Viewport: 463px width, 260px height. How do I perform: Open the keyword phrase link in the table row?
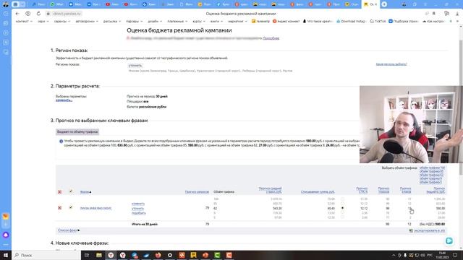click(x=95, y=208)
